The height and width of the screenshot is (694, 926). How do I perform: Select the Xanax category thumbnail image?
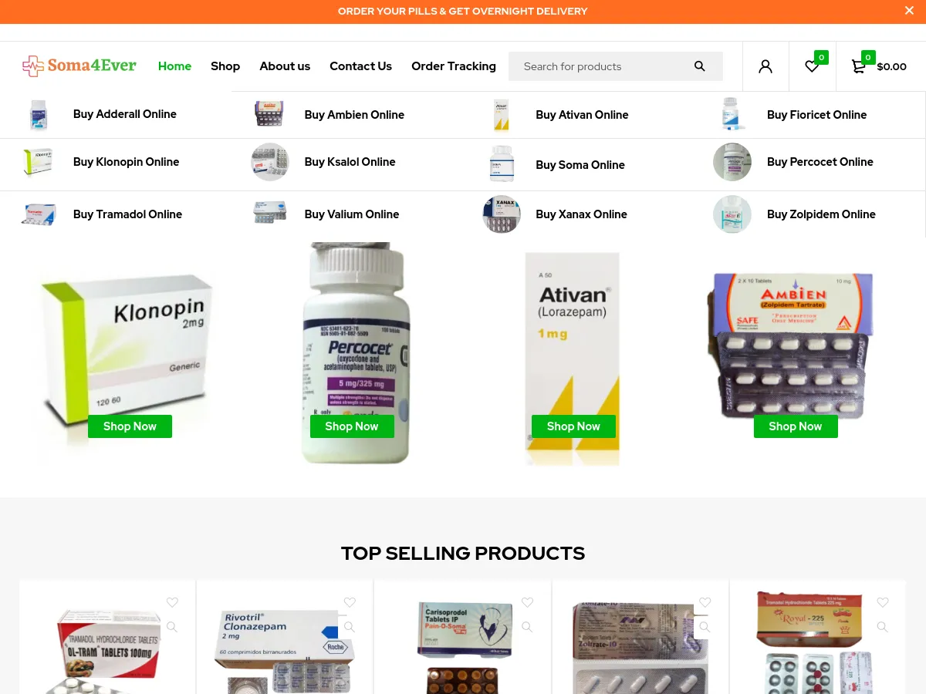click(x=502, y=214)
